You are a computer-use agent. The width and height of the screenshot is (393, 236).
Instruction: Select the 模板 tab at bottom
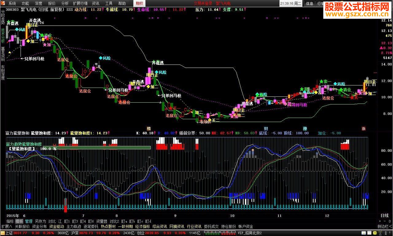(19, 221)
